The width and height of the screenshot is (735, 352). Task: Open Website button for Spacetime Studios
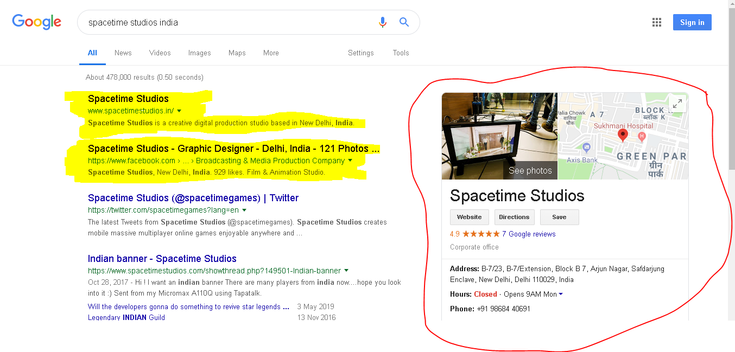coord(470,217)
